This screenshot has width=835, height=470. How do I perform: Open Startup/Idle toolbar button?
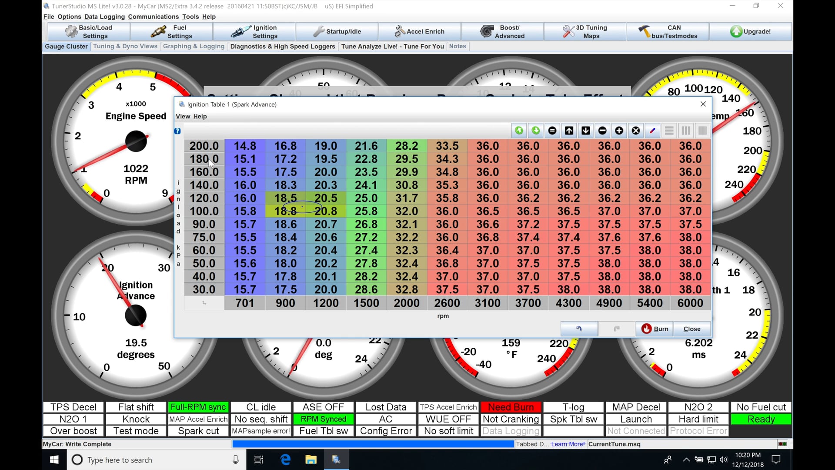point(337,31)
